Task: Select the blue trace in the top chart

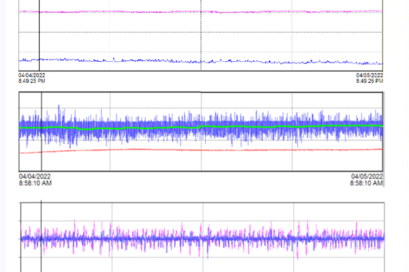Action: point(201,61)
